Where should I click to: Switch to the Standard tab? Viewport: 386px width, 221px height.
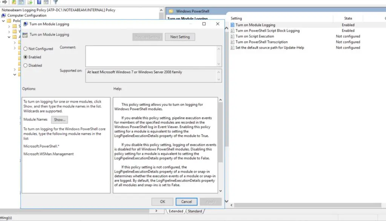pyautogui.click(x=195, y=211)
